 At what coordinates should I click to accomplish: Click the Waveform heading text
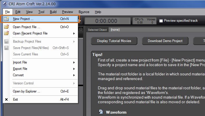click(116, 112)
